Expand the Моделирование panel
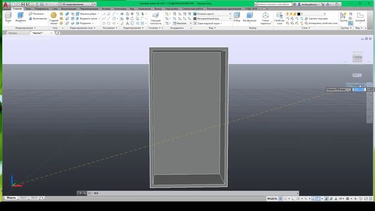This screenshot has width=375, height=211. (x=25, y=28)
